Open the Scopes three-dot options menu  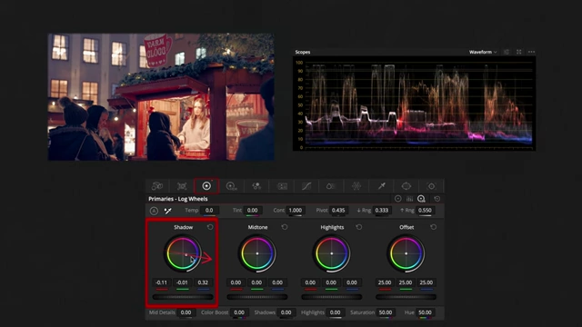(x=531, y=52)
